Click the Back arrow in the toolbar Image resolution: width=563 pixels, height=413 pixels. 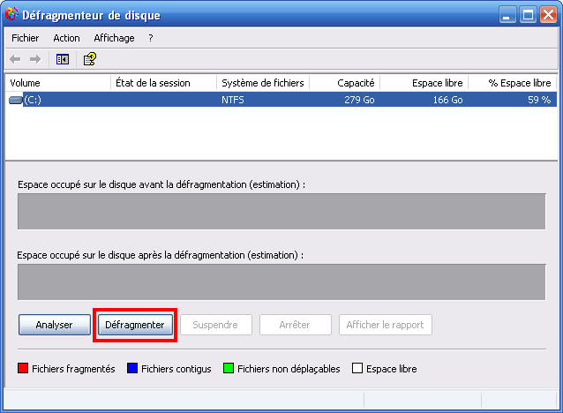[x=15, y=59]
